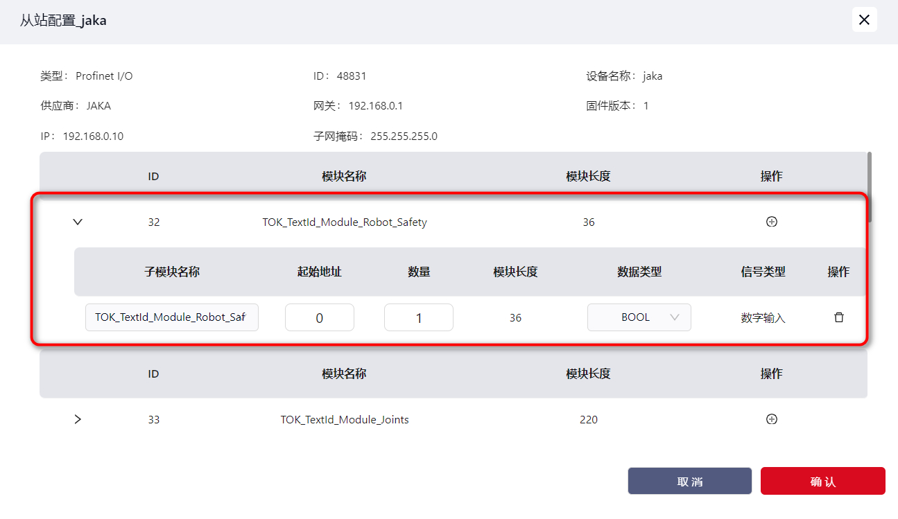This screenshot has width=898, height=519.
Task: Close the 从站配置_jaka dialog
Action: pyautogui.click(x=864, y=20)
